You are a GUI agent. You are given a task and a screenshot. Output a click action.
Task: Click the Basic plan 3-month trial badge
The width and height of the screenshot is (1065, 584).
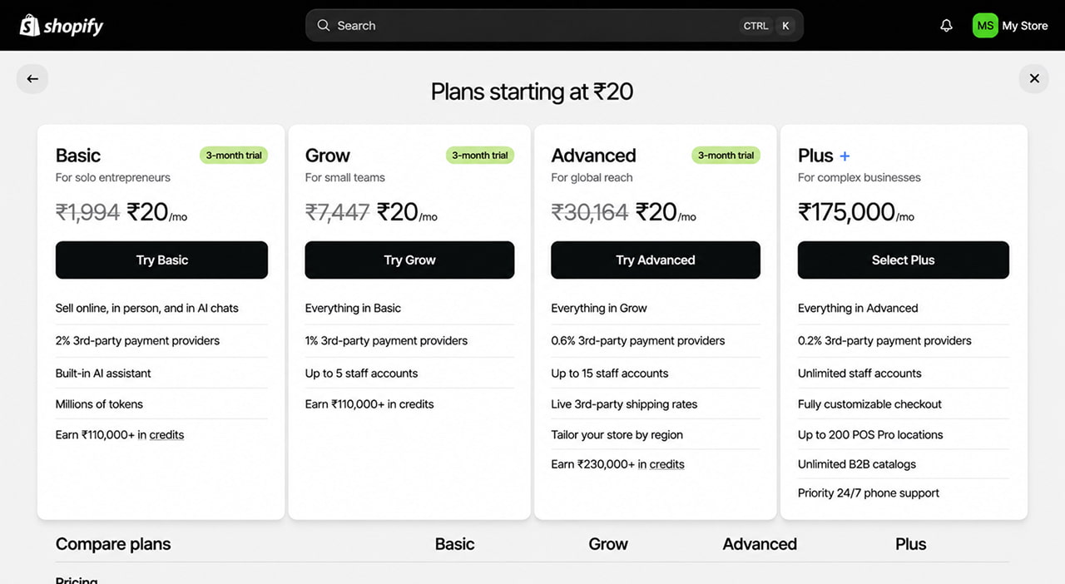pyautogui.click(x=234, y=156)
